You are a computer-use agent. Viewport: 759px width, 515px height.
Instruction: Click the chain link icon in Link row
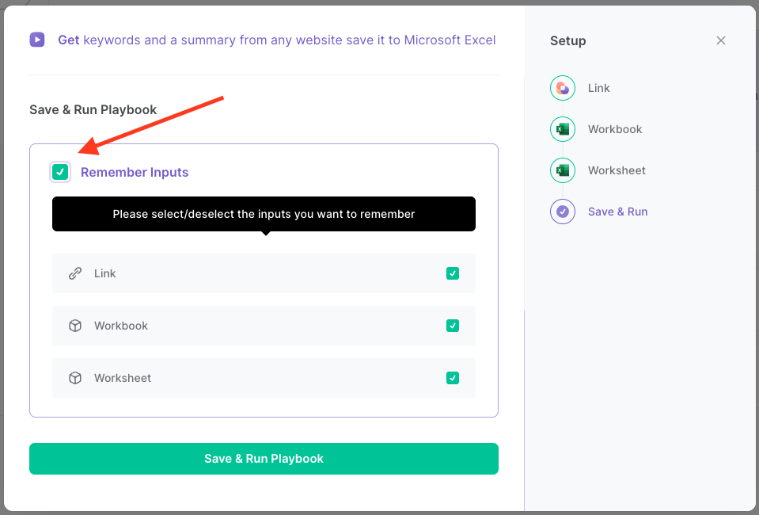[75, 273]
